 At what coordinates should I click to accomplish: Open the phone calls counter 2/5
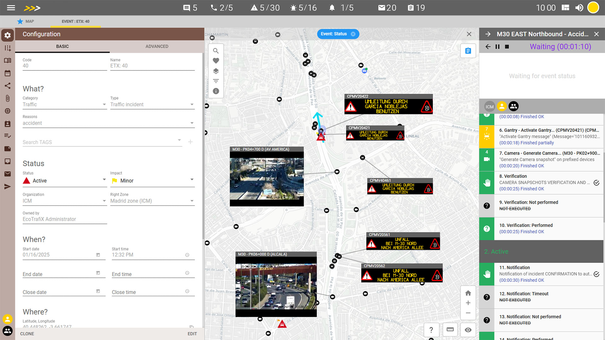[x=222, y=8]
